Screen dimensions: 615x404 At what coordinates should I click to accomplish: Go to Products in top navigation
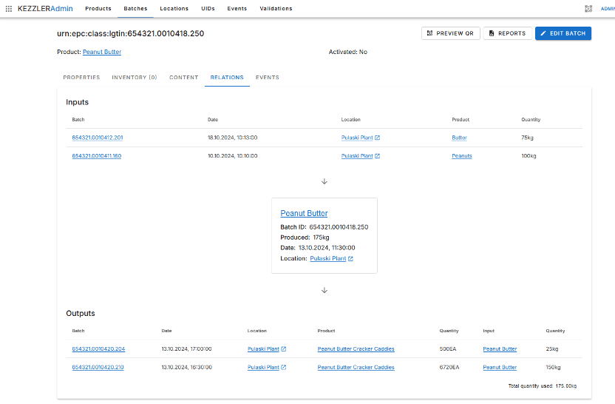click(x=98, y=9)
